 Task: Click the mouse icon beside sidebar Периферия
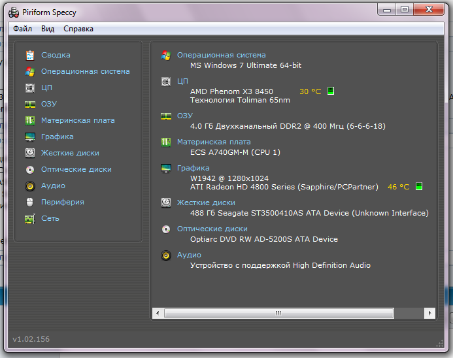tap(29, 202)
